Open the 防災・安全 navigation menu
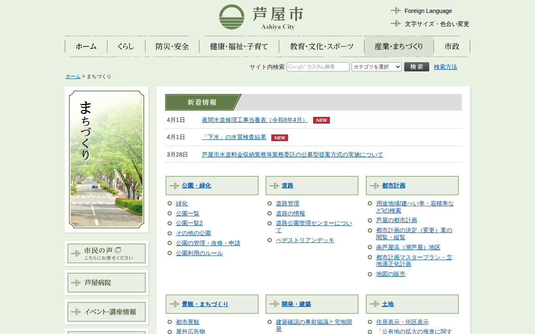Viewport: 535px width, 334px height. click(172, 46)
